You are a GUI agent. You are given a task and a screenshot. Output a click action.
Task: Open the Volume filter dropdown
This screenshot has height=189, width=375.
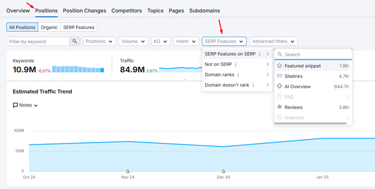(x=133, y=41)
